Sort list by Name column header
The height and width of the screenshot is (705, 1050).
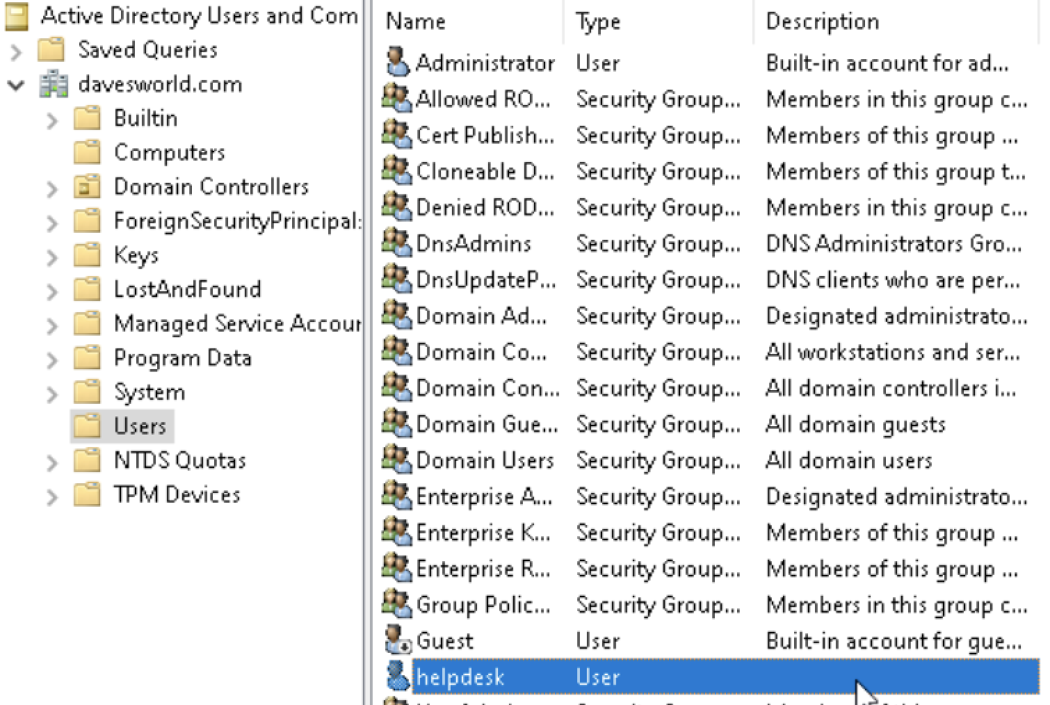416,22
